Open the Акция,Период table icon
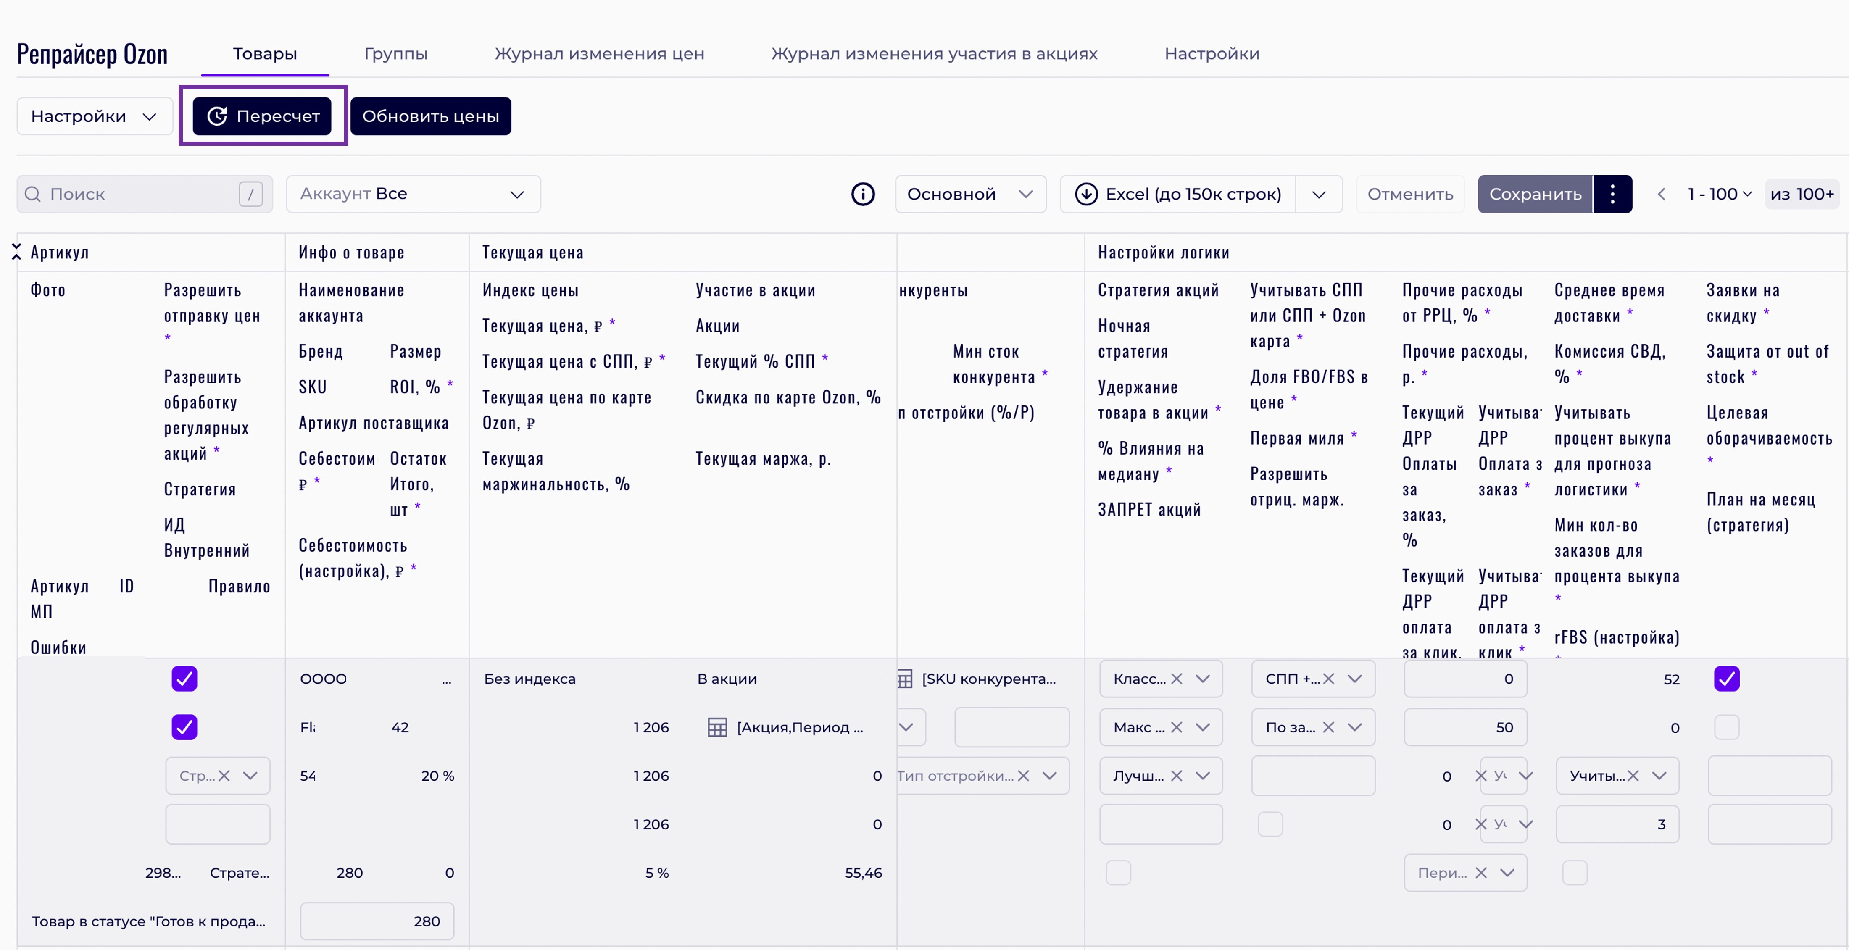The image size is (1849, 950). 717,728
